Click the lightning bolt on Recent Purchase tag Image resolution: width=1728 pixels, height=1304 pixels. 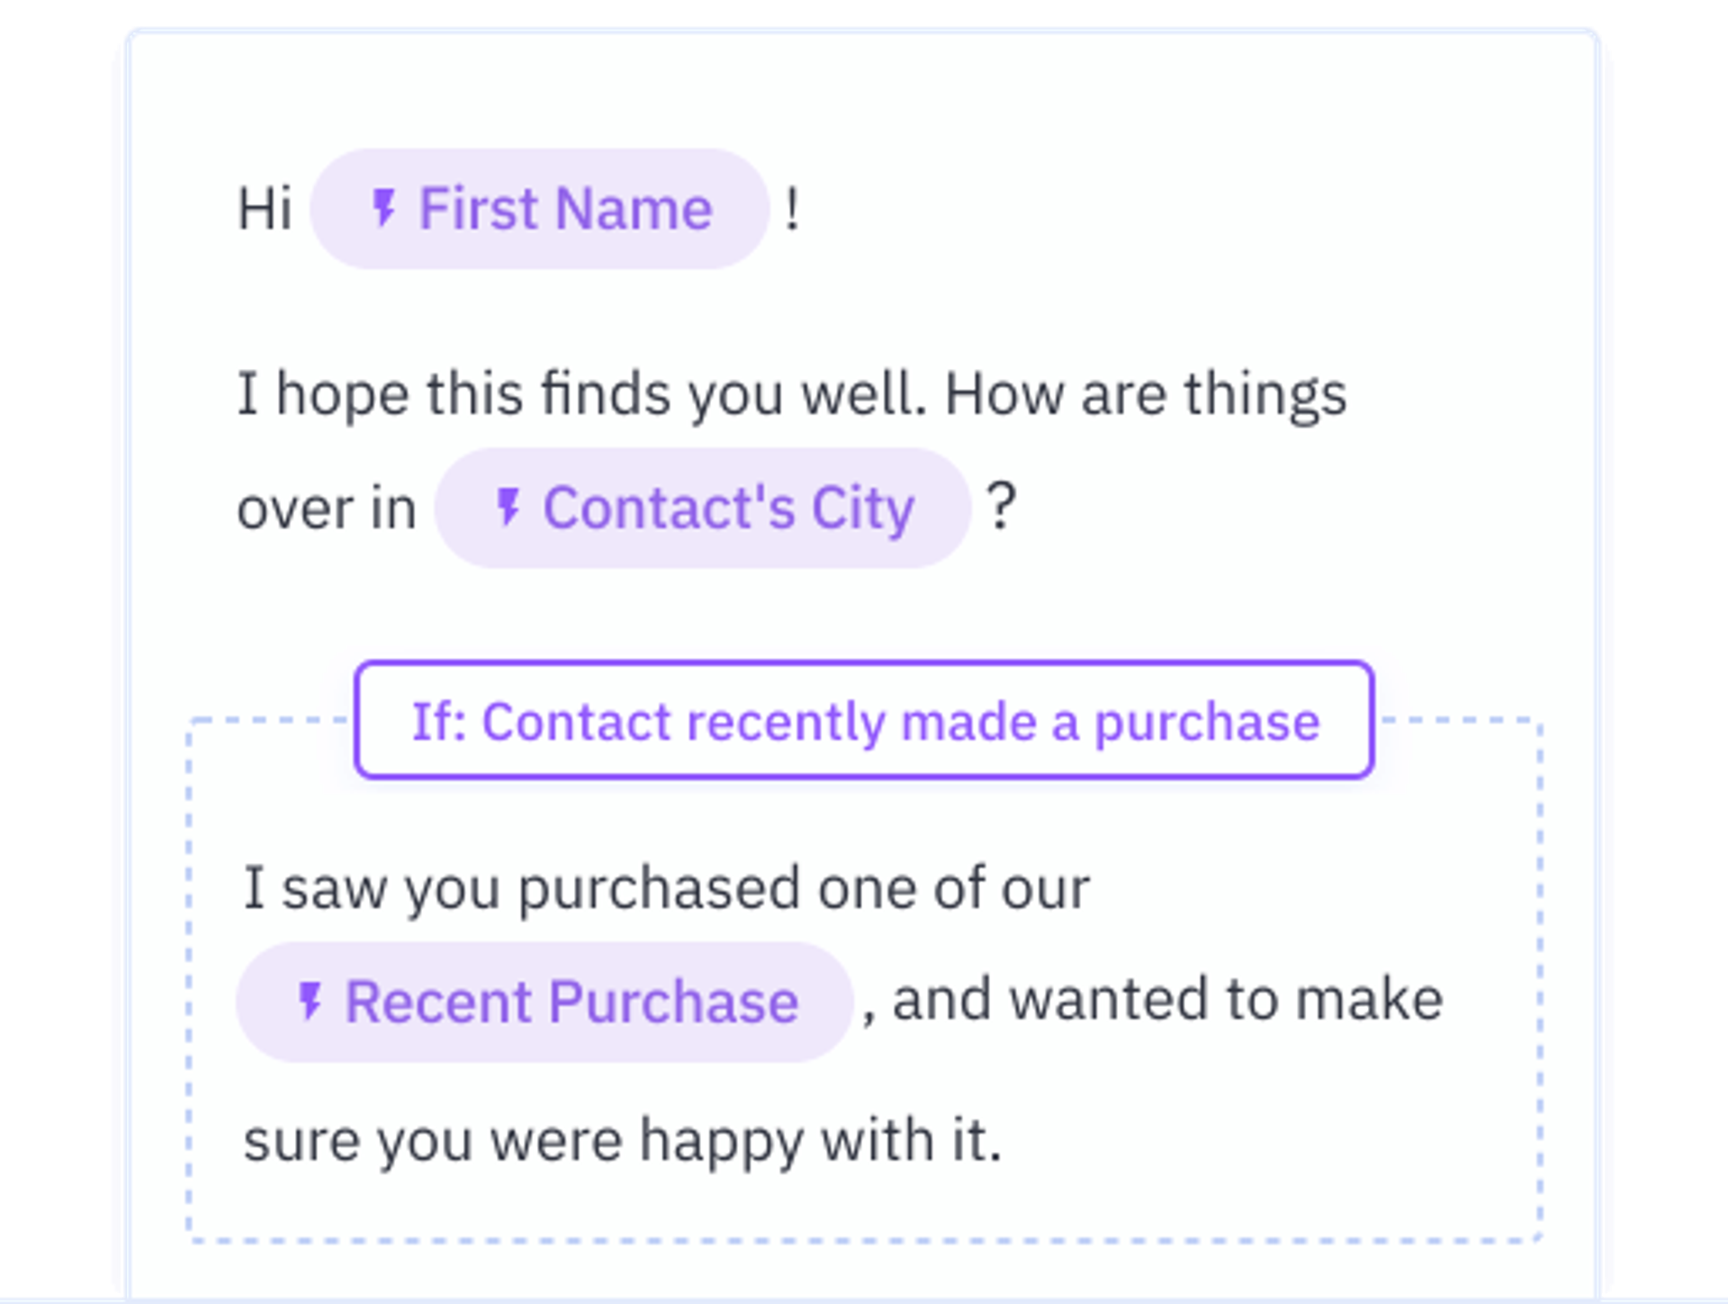[310, 1001]
